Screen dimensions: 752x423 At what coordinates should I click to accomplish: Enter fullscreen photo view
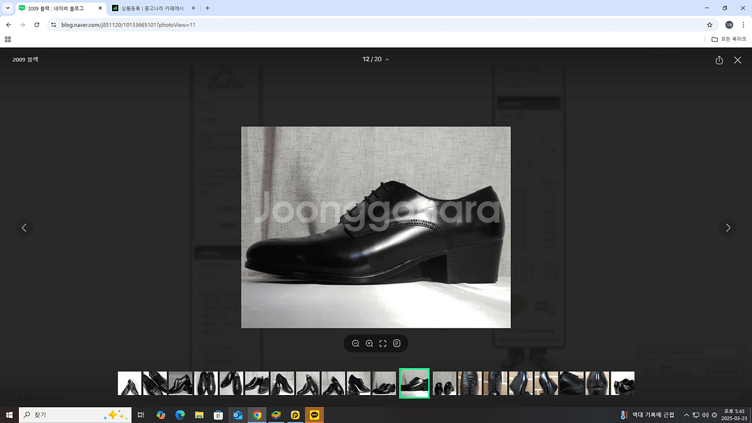click(383, 344)
